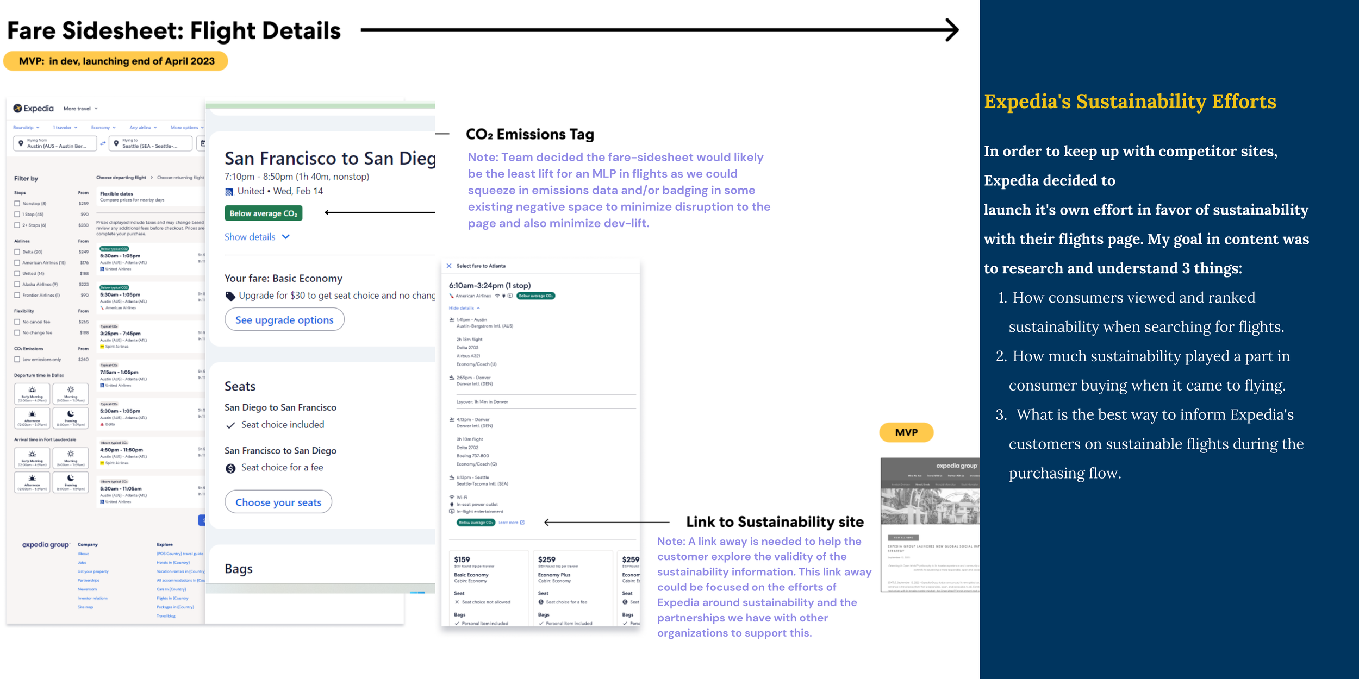Select the $259 Economy Plus fare card
This screenshot has height=679, width=1359.
click(573, 589)
